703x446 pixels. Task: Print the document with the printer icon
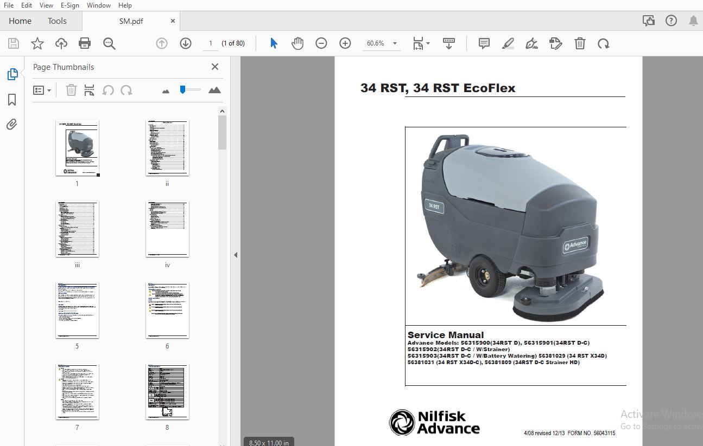tap(85, 44)
